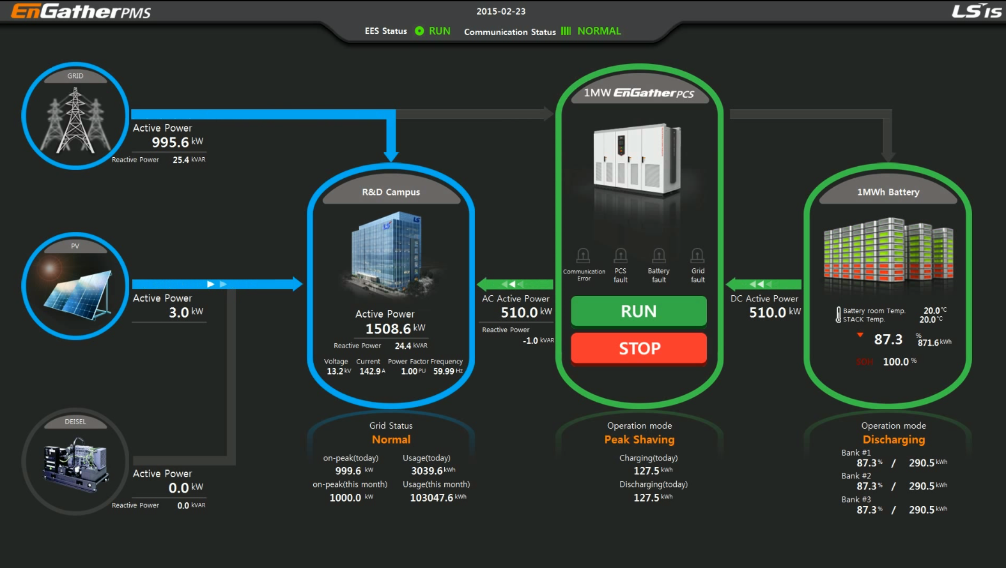Click the 1MWh Battery header label
The image size is (1006, 568).
click(x=888, y=192)
